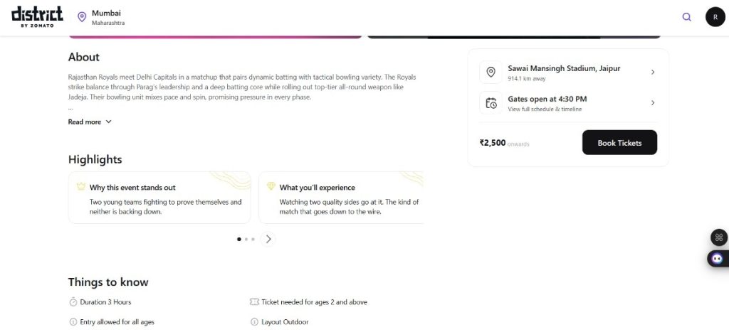This screenshot has width=729, height=332.
Task: Open the chatbot assistant icon
Action: pyautogui.click(x=718, y=259)
